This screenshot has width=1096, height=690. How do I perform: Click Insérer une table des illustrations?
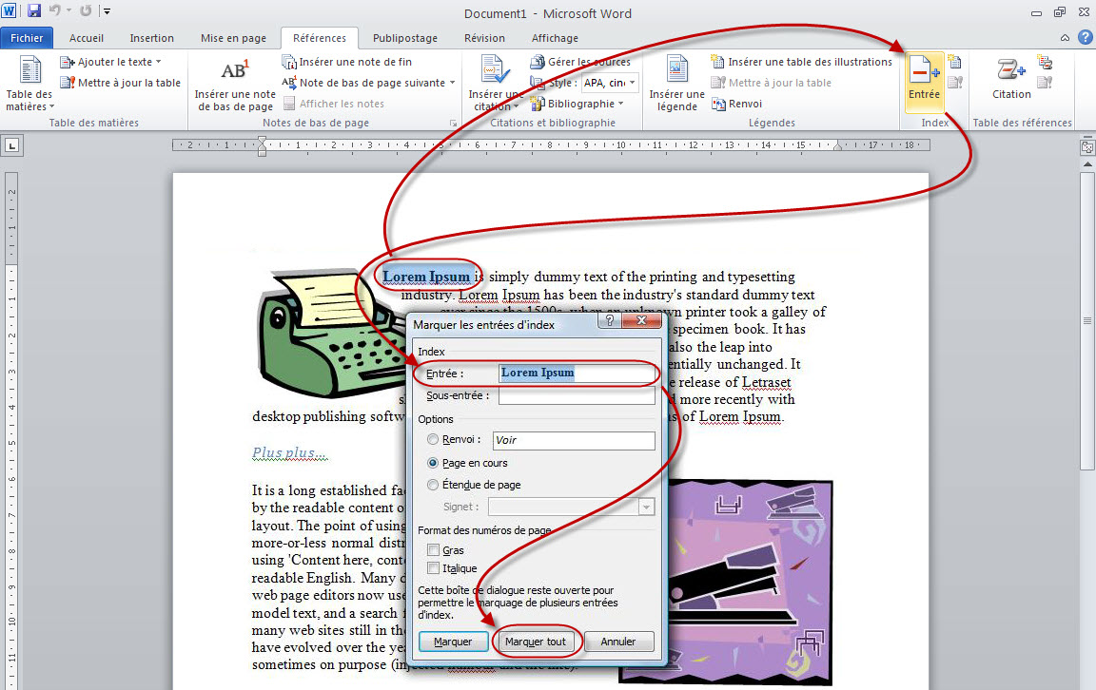(802, 62)
